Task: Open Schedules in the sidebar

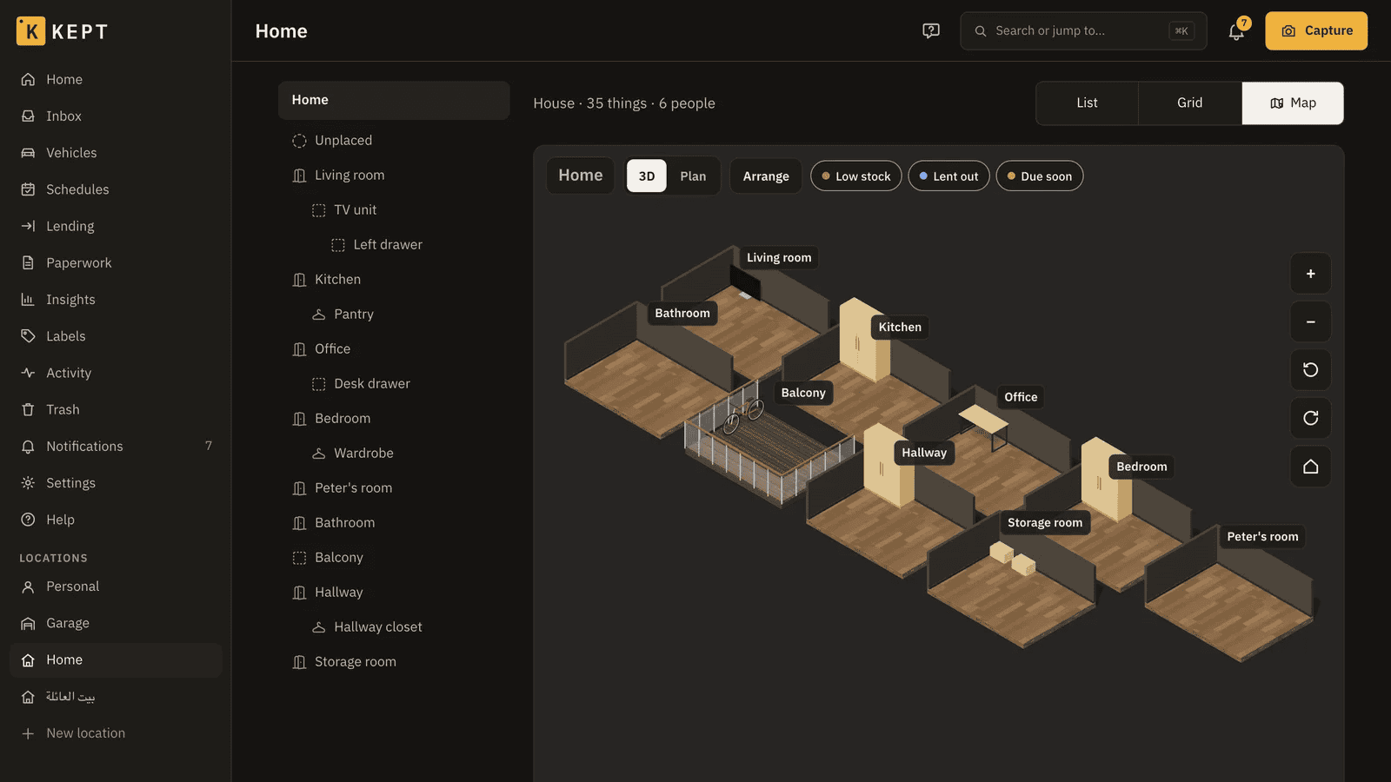Action: [x=116, y=189]
